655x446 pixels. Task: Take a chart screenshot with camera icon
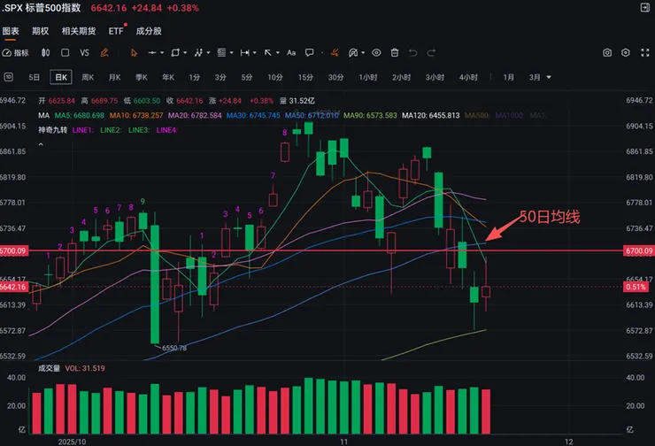pyautogui.click(x=607, y=53)
